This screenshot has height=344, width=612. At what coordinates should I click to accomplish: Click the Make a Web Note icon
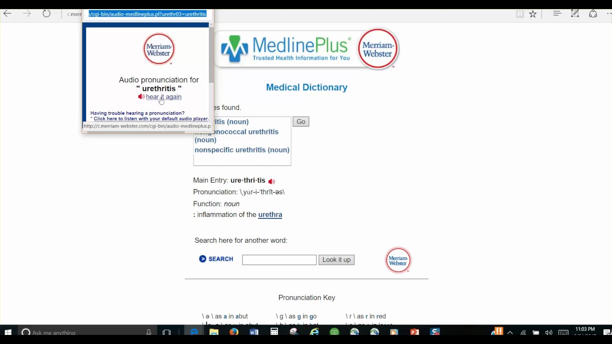pos(575,14)
